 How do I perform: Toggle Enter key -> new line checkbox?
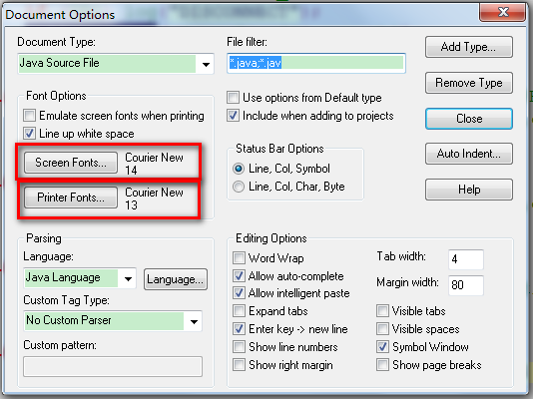point(239,329)
